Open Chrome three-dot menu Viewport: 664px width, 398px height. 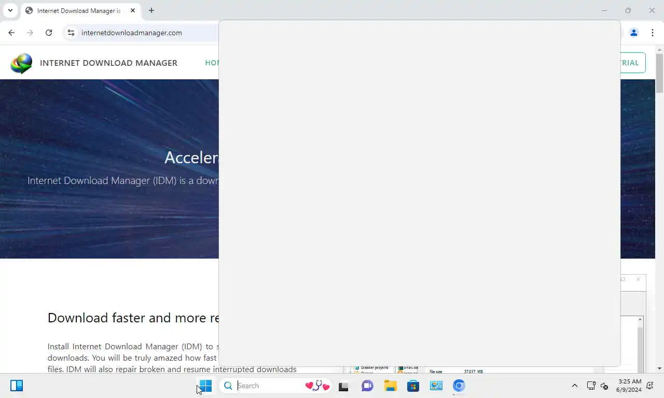pyautogui.click(x=653, y=33)
